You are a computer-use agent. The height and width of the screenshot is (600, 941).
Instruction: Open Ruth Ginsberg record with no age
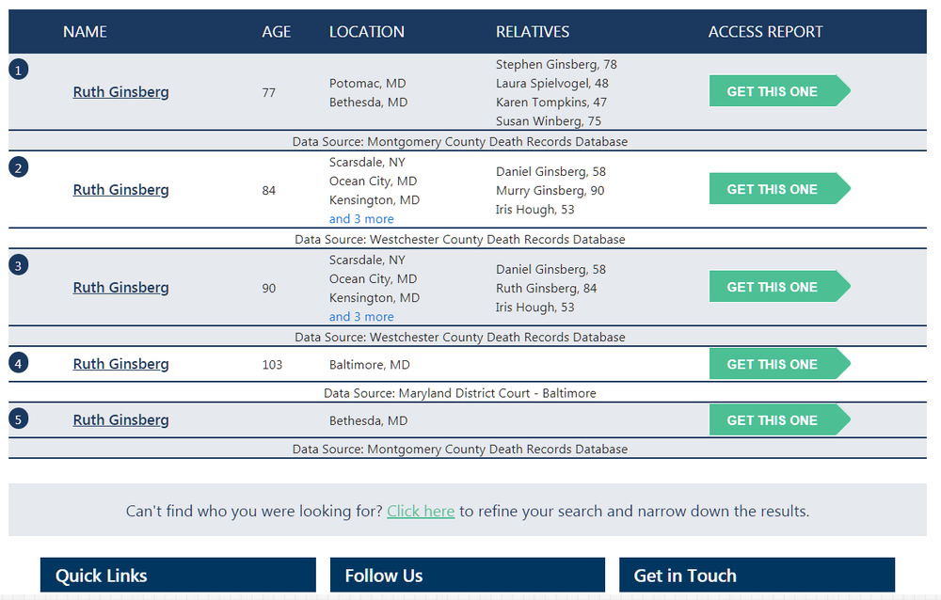(x=120, y=420)
